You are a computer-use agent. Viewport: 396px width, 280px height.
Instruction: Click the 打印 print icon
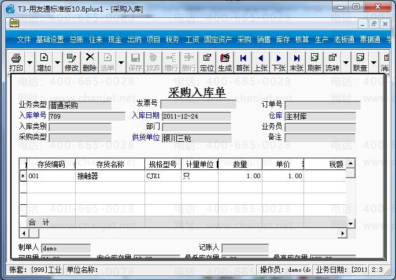[x=16, y=58]
